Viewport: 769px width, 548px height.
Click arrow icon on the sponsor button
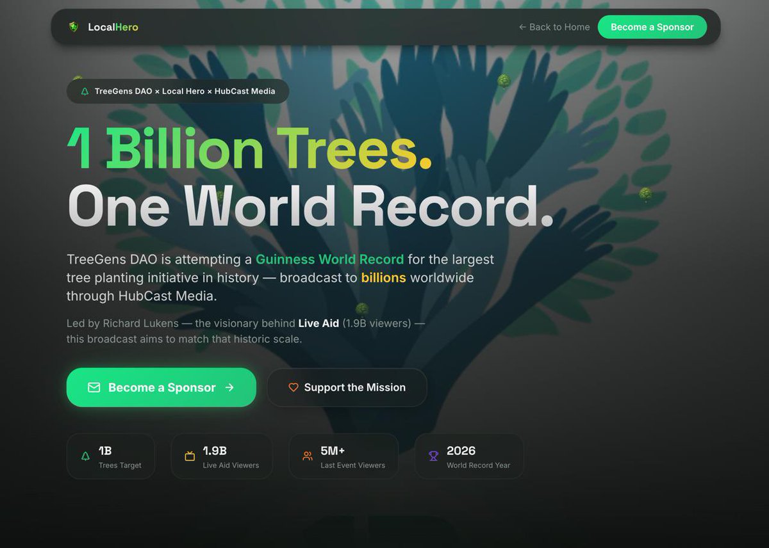pyautogui.click(x=229, y=387)
